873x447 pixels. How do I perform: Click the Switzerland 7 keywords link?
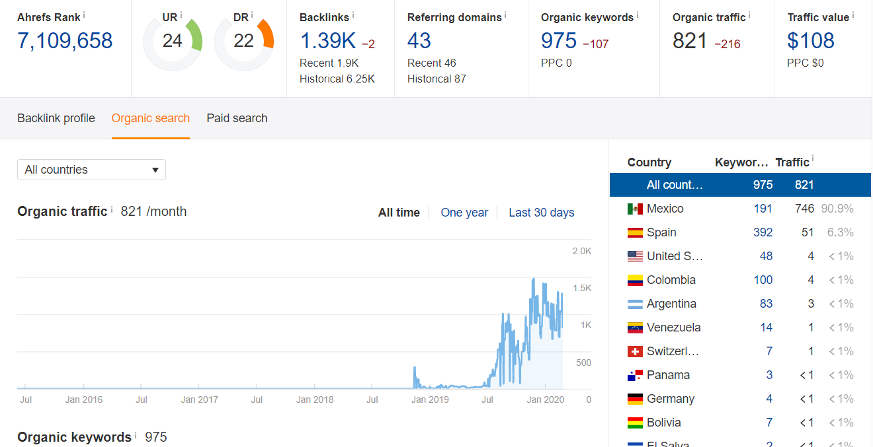point(769,351)
